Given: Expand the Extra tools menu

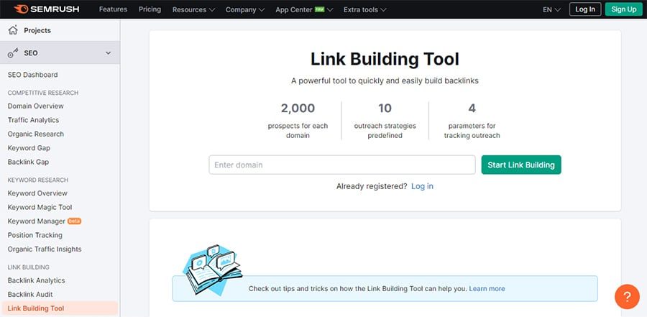Looking at the screenshot, I should click(364, 9).
